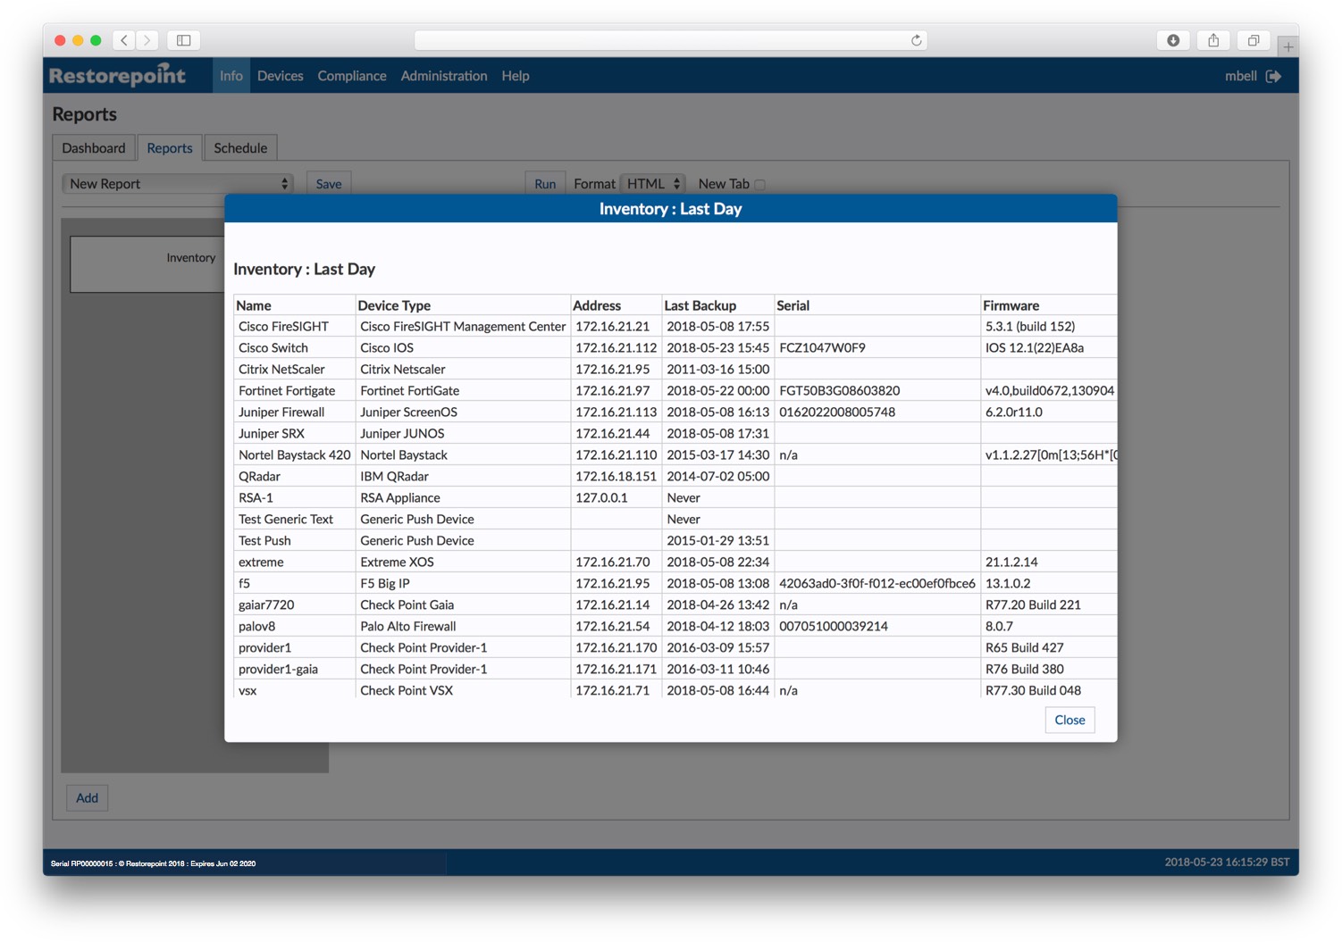Open a new tab with the plus icon
The height and width of the screenshot is (942, 1342).
[1287, 46]
